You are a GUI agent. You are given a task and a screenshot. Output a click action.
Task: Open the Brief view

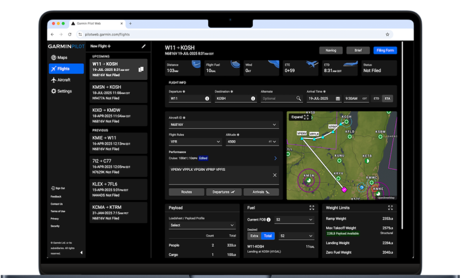point(358,50)
